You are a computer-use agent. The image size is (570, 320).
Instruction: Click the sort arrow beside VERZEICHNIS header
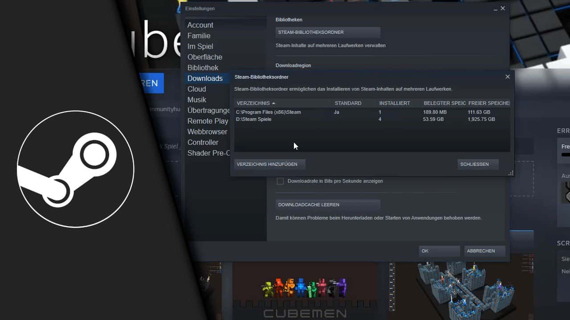point(273,103)
